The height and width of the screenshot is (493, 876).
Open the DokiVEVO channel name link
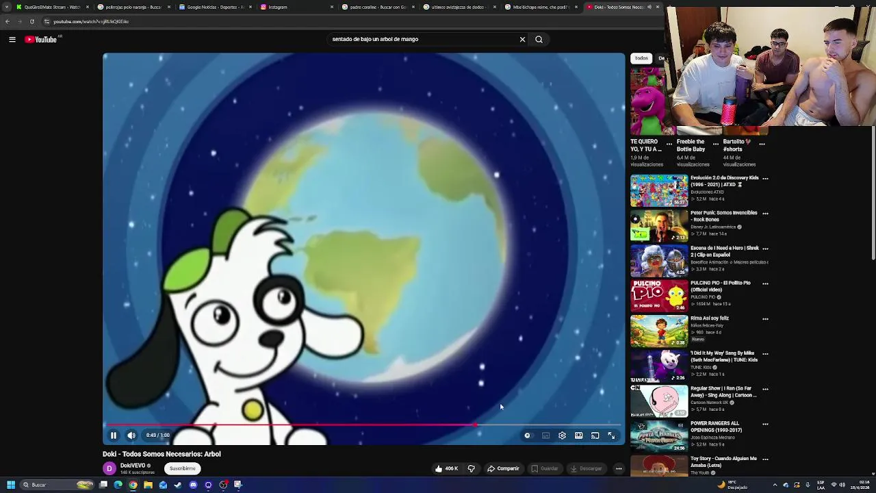click(133, 466)
